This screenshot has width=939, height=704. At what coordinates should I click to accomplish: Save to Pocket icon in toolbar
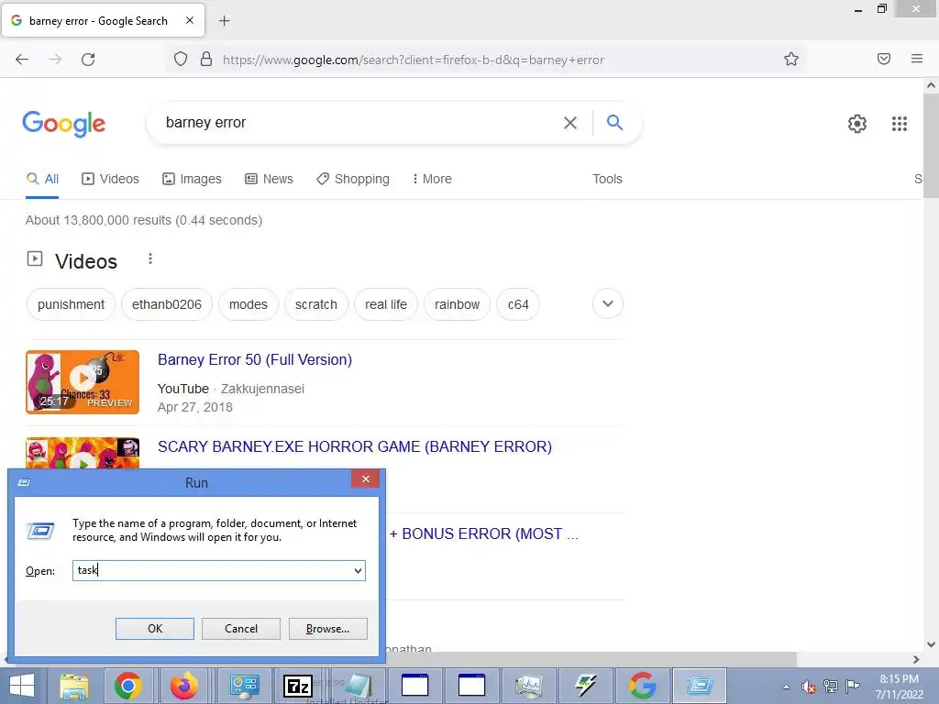tap(883, 59)
